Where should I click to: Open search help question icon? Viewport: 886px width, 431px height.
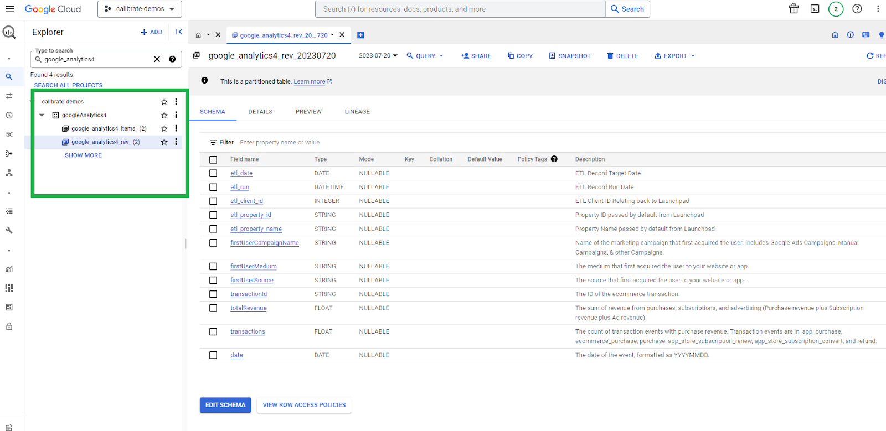click(172, 59)
